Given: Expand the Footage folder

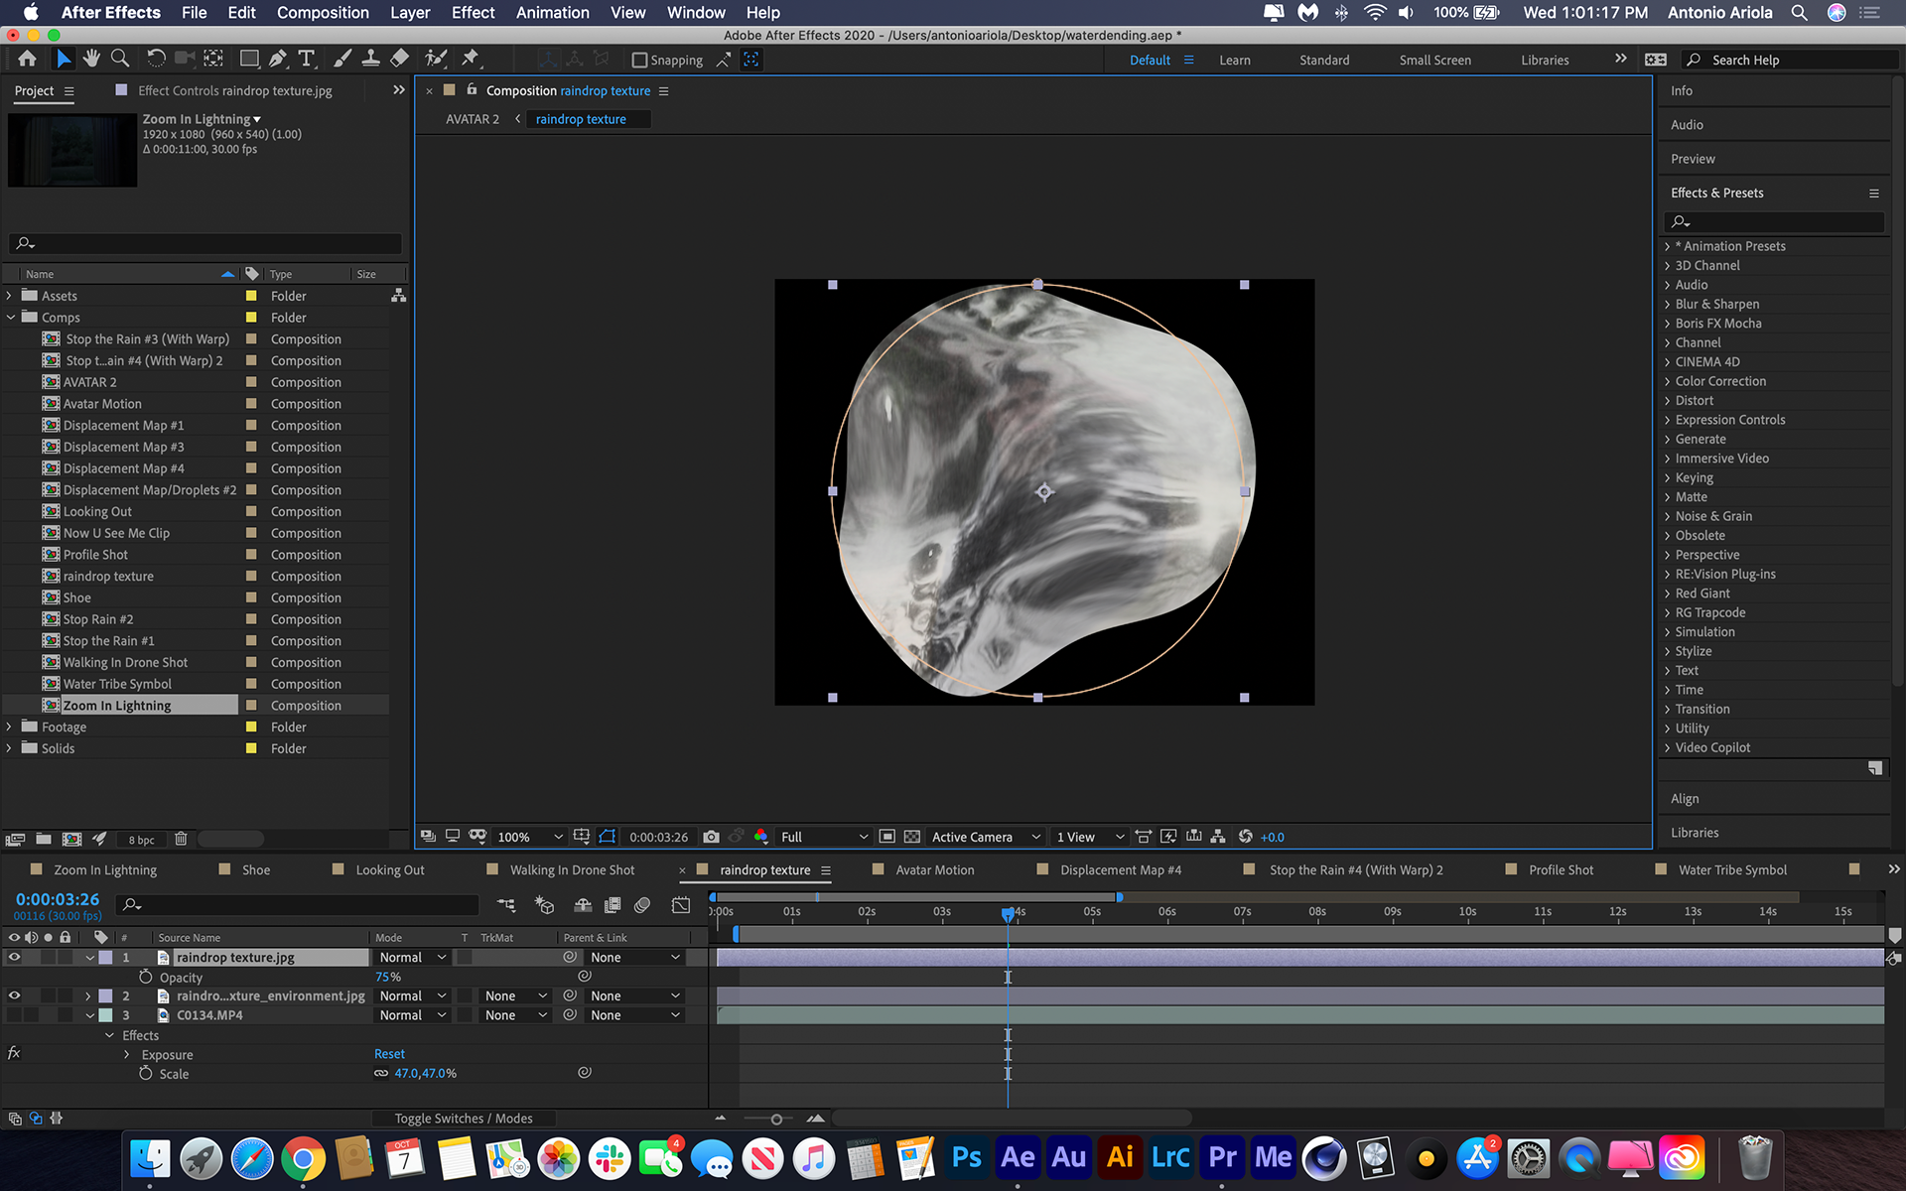Looking at the screenshot, I should tap(10, 728).
